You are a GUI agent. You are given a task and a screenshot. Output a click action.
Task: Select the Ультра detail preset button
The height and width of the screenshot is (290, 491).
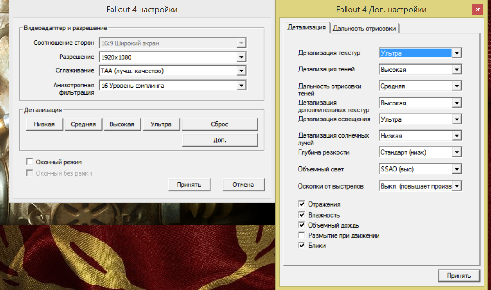[x=161, y=124]
